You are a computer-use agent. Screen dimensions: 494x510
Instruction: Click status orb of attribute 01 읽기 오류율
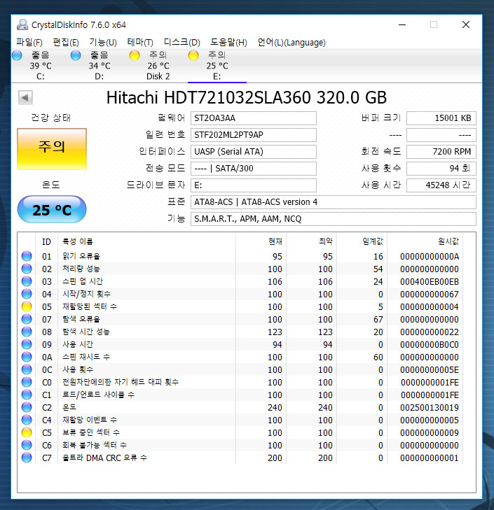[x=27, y=256]
